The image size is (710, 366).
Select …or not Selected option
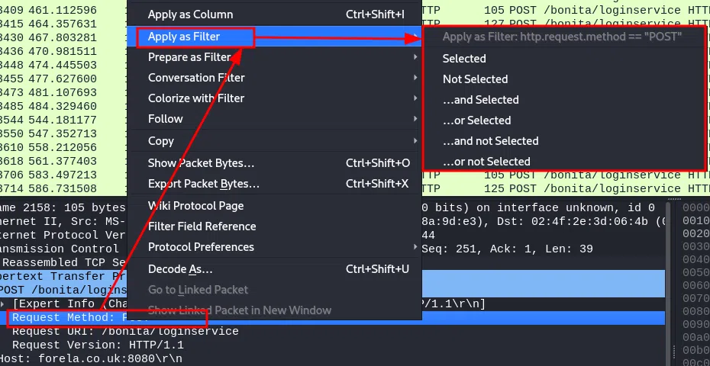pyautogui.click(x=486, y=162)
